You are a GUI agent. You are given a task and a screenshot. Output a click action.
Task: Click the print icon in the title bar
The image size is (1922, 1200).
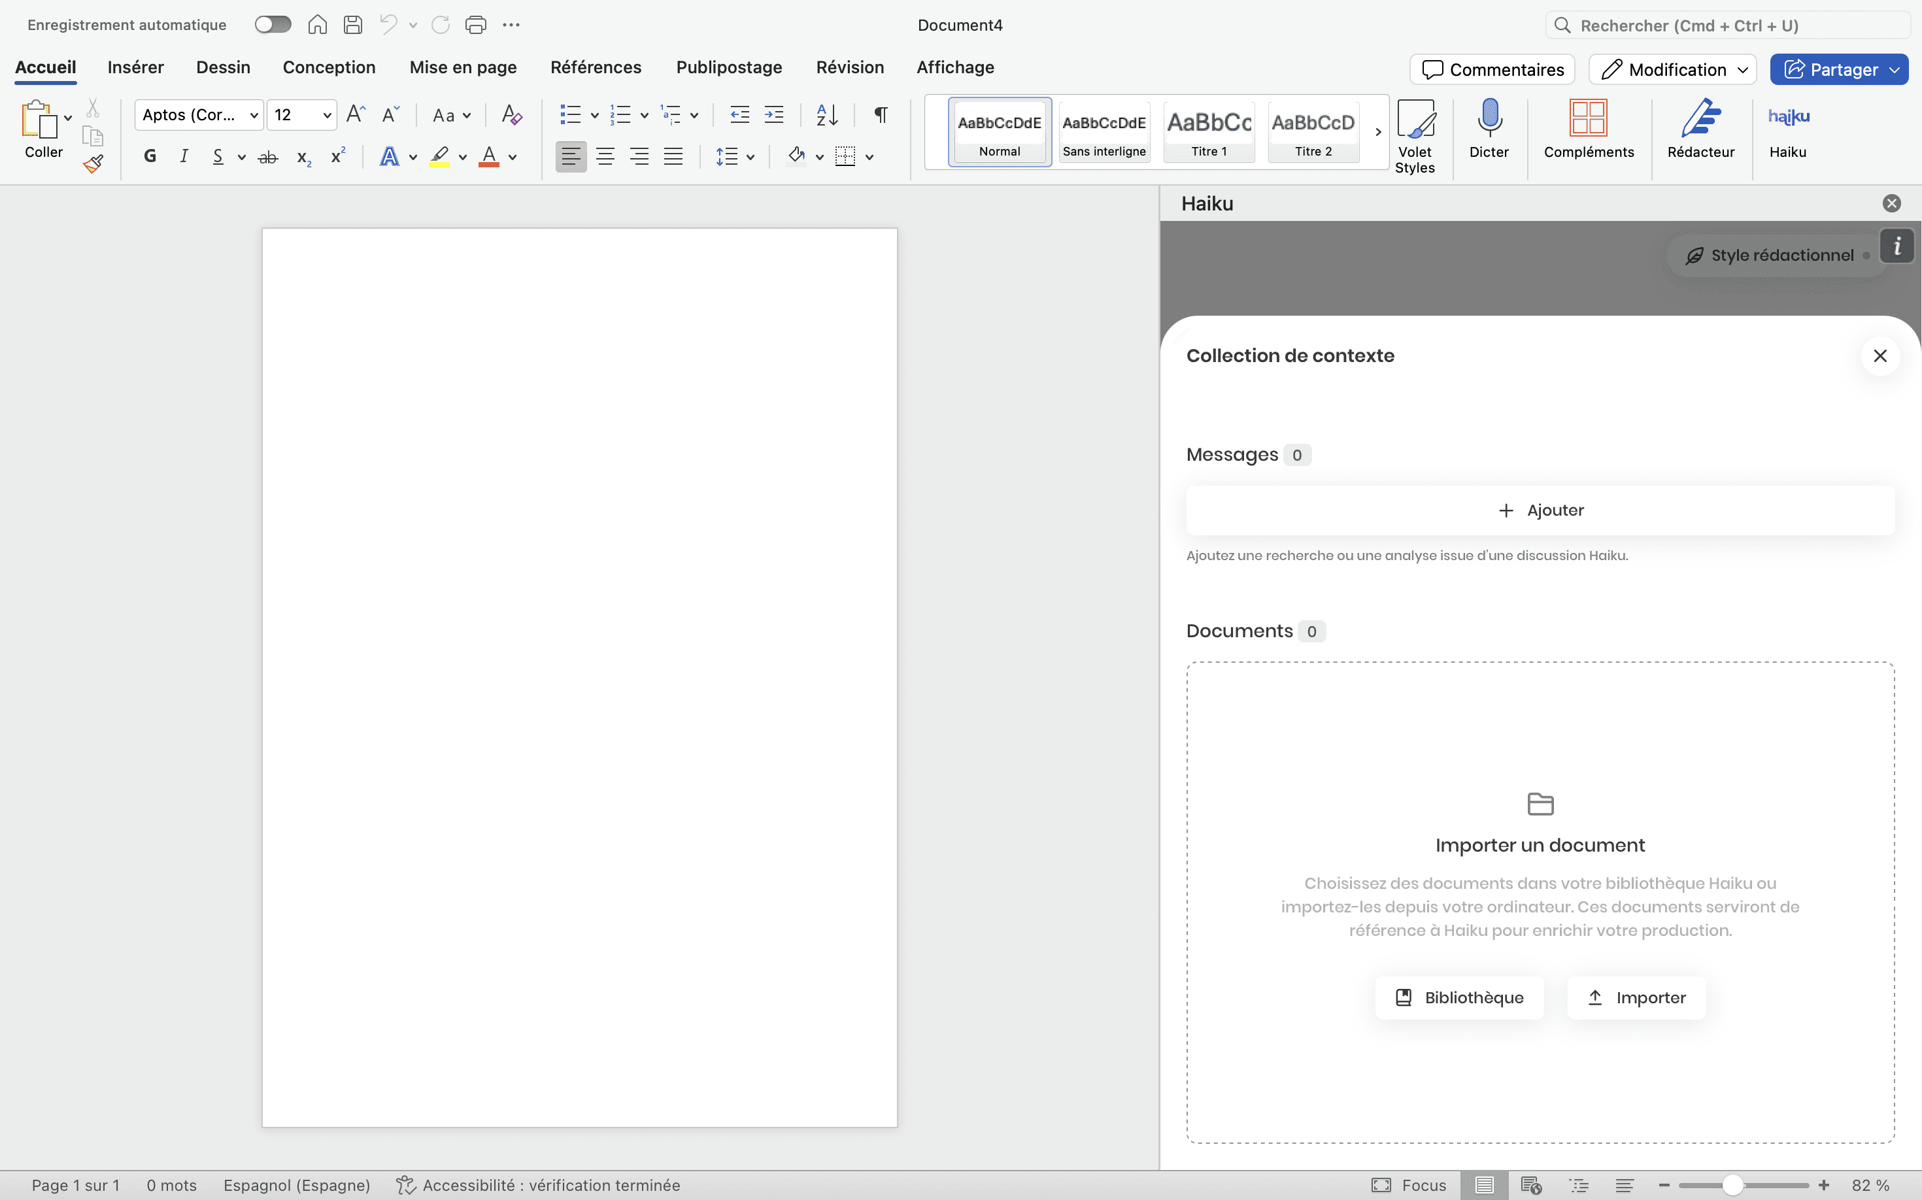(475, 25)
